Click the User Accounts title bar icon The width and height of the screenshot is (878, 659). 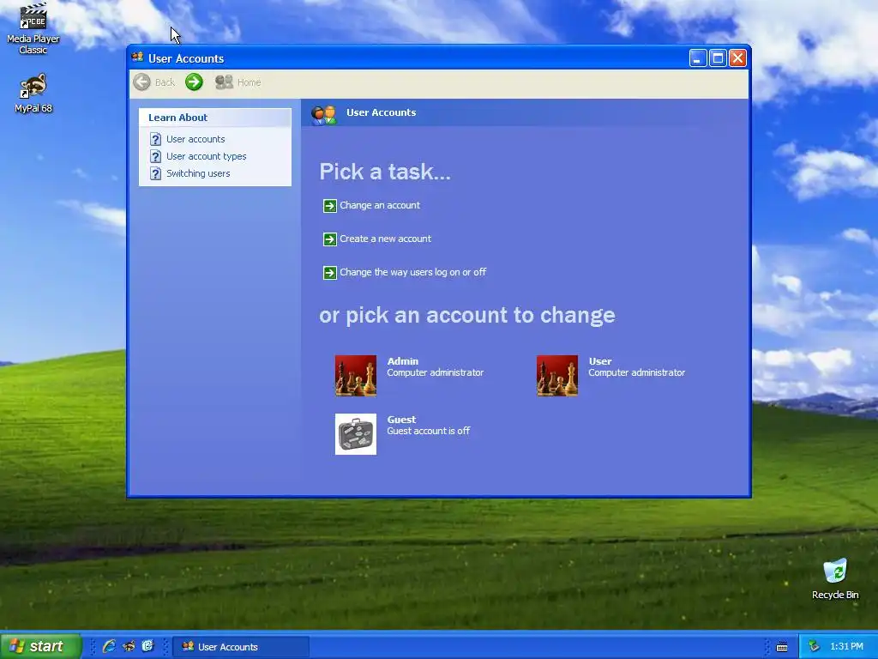tap(138, 57)
